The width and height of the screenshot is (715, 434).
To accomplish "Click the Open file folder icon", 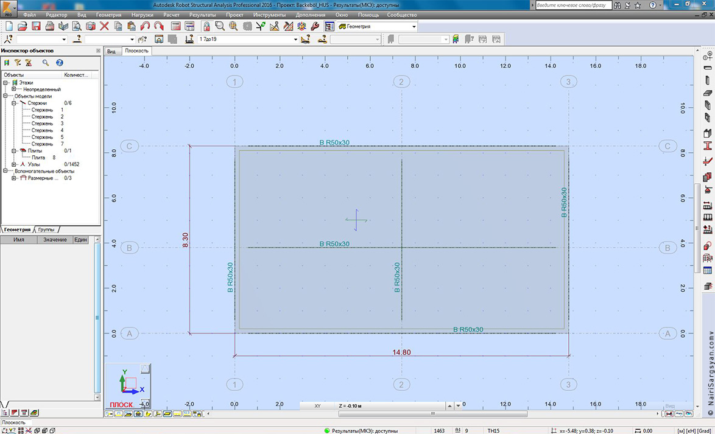I will point(23,26).
